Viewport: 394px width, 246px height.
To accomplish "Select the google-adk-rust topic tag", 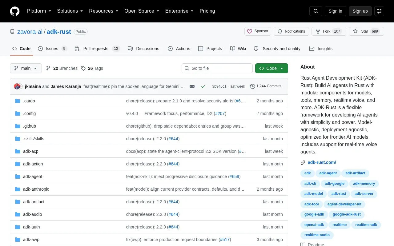I will (347, 214).
